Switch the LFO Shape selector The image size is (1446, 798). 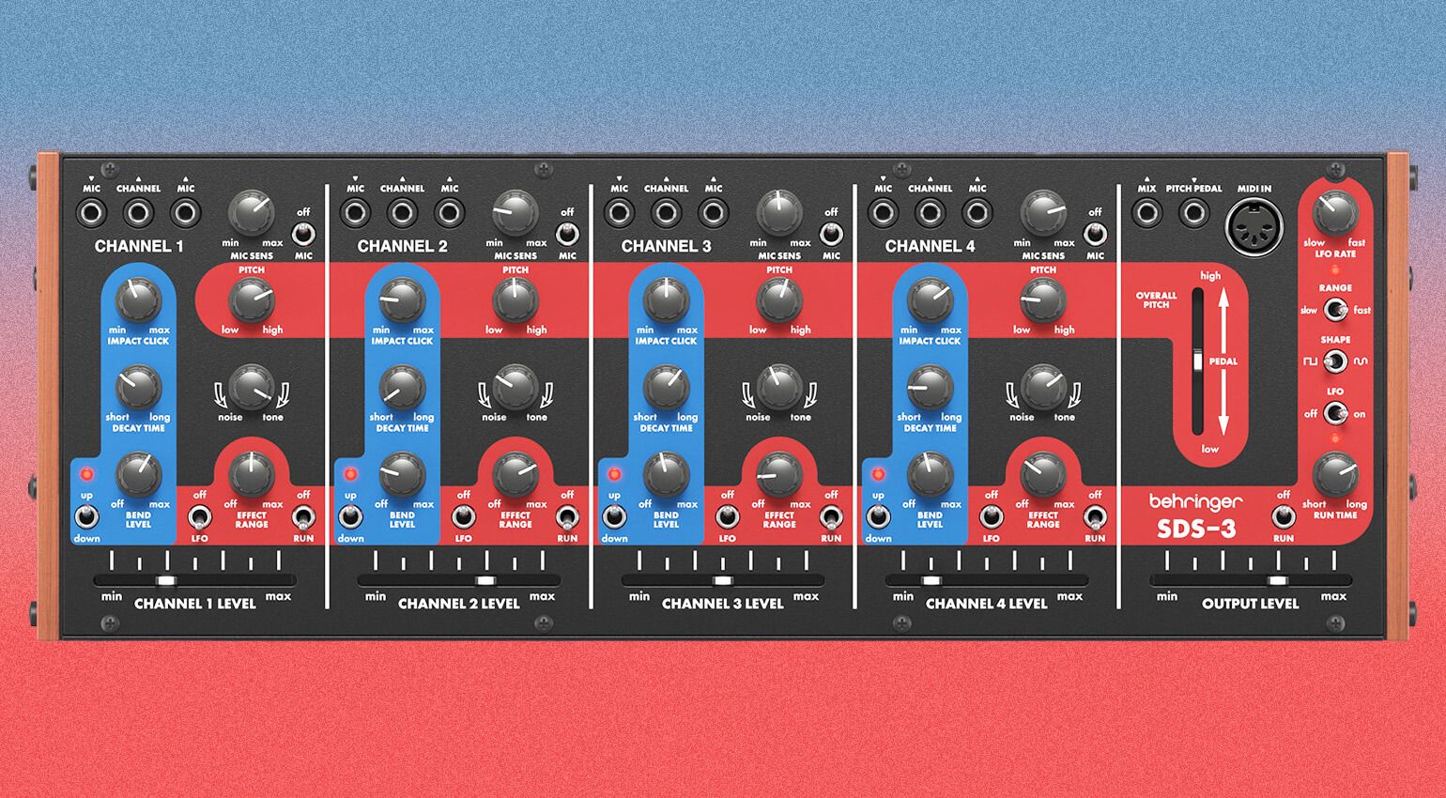(1334, 361)
